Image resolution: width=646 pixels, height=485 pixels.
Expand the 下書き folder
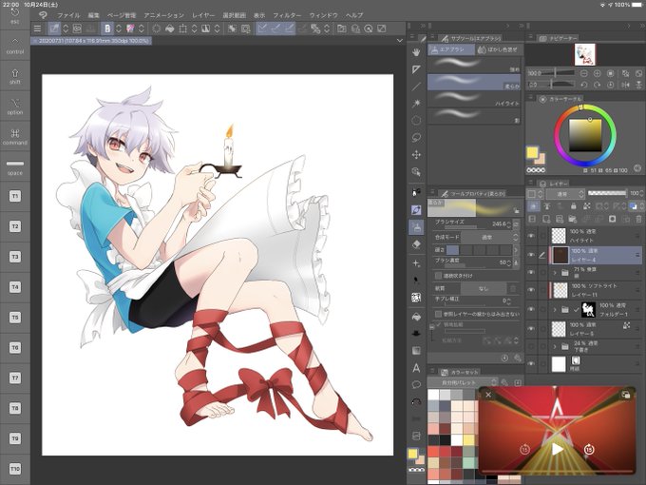click(555, 345)
